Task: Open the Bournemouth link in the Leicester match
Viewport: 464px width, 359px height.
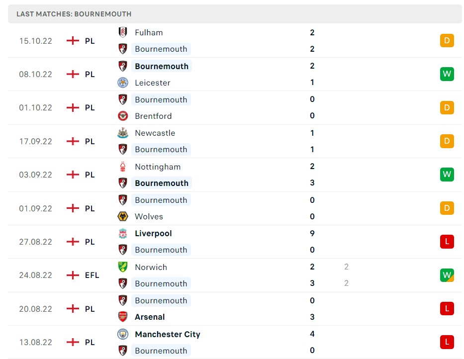Action: pos(162,66)
